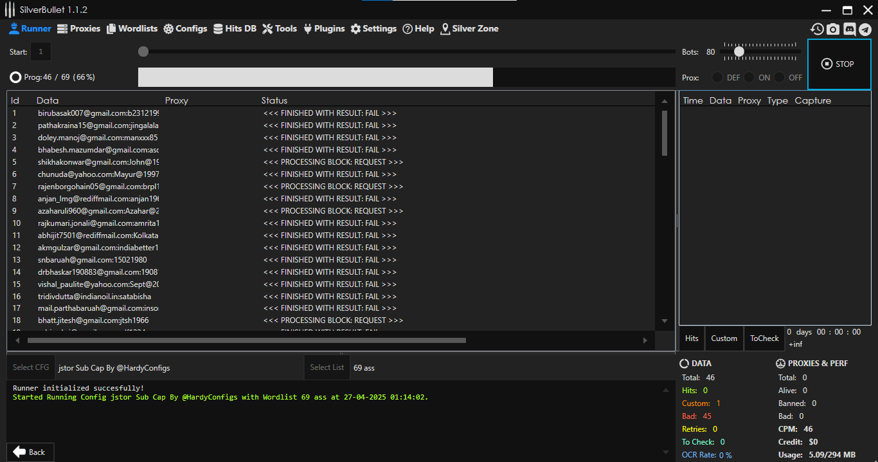The width and height of the screenshot is (878, 462).
Task: Open the Settings gear section
Action: [373, 28]
